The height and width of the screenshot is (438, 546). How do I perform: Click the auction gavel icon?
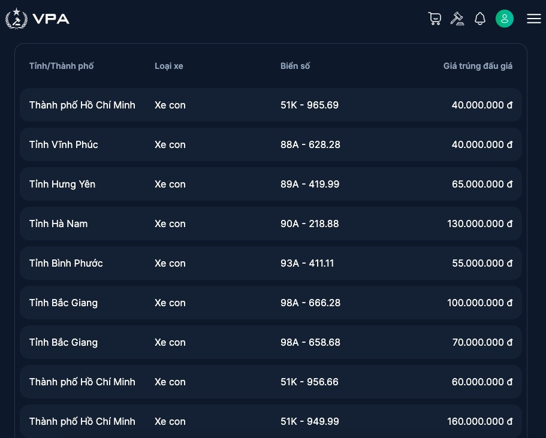pos(457,19)
